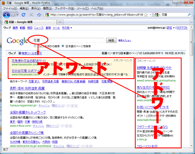Click the 大阪府 sublink under お花屋さんリンク集
The width and height of the screenshot is (195, 154).
pyautogui.click(x=46, y=142)
